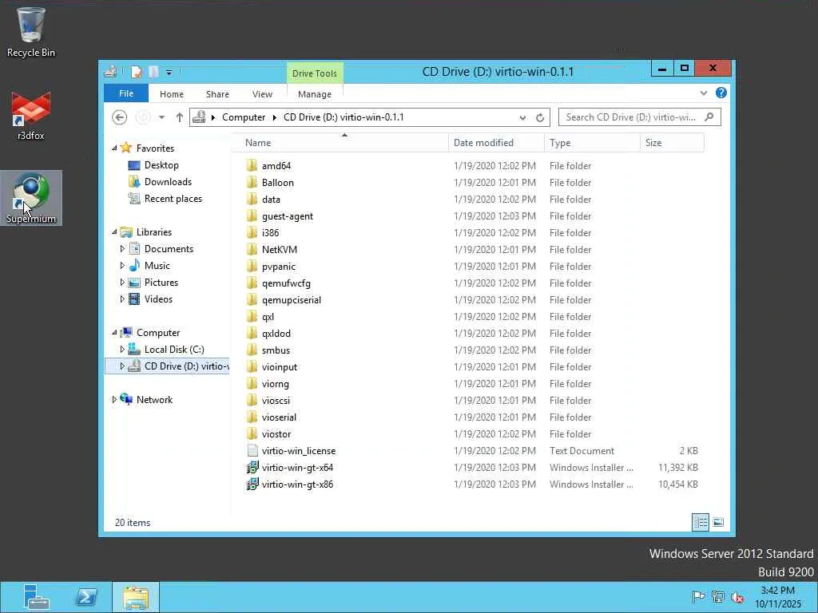This screenshot has height=613, width=818.
Task: Click the network icon in system tray
Action: (x=718, y=597)
